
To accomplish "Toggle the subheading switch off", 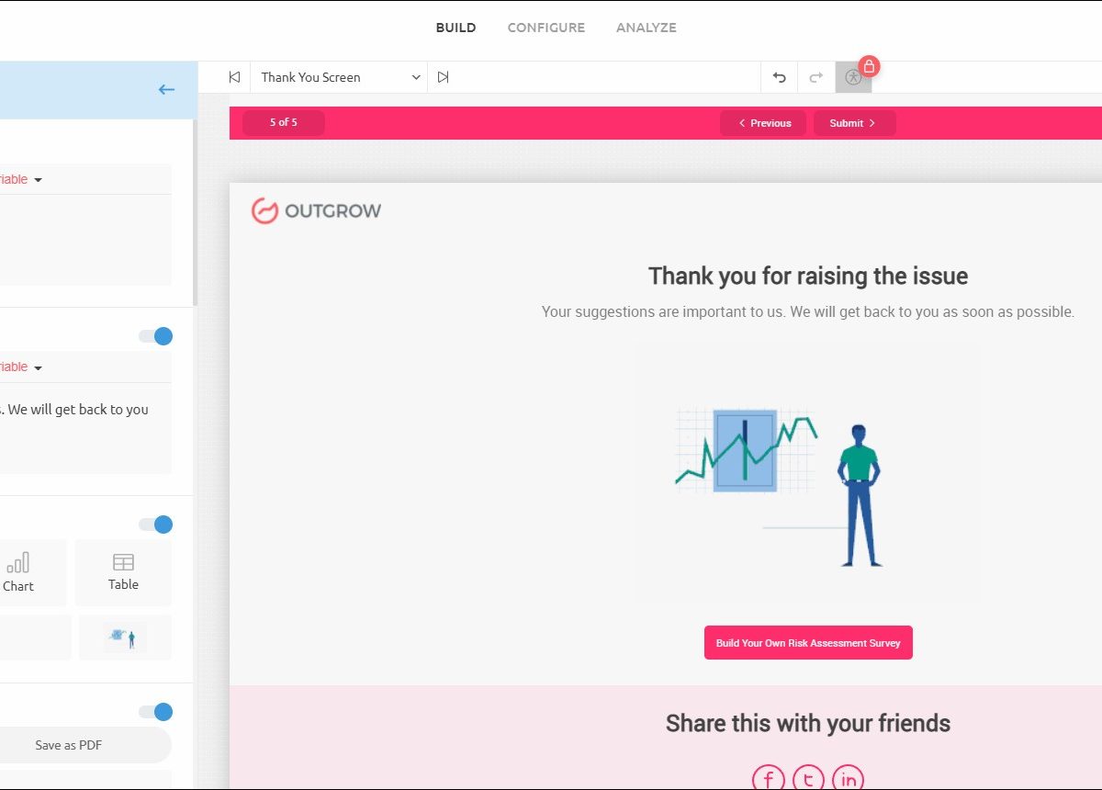I will (156, 336).
